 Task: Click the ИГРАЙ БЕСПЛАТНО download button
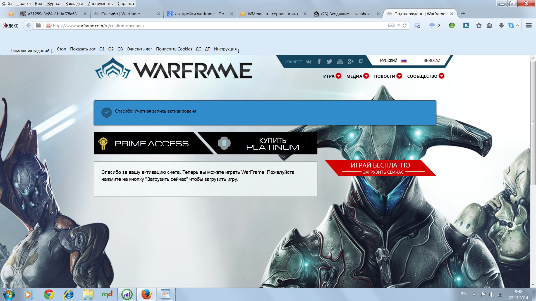pos(380,168)
